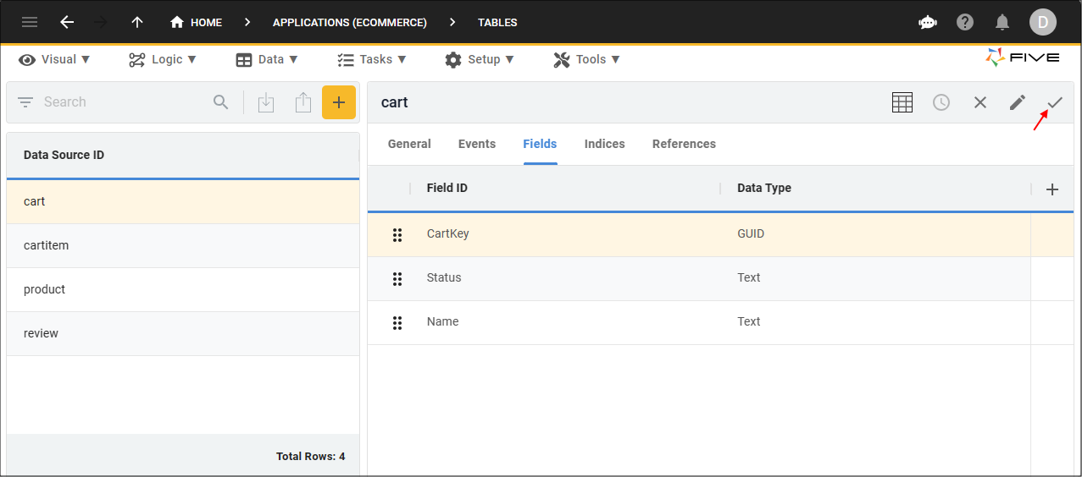Open the Setup menu
The width and height of the screenshot is (1082, 477).
[480, 59]
